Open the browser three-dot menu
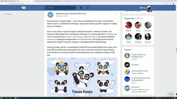 176,4
